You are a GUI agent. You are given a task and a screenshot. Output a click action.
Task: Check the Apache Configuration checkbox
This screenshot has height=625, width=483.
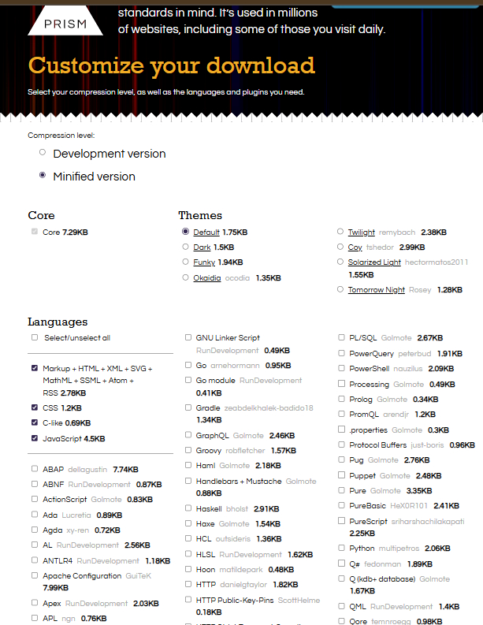(35, 575)
